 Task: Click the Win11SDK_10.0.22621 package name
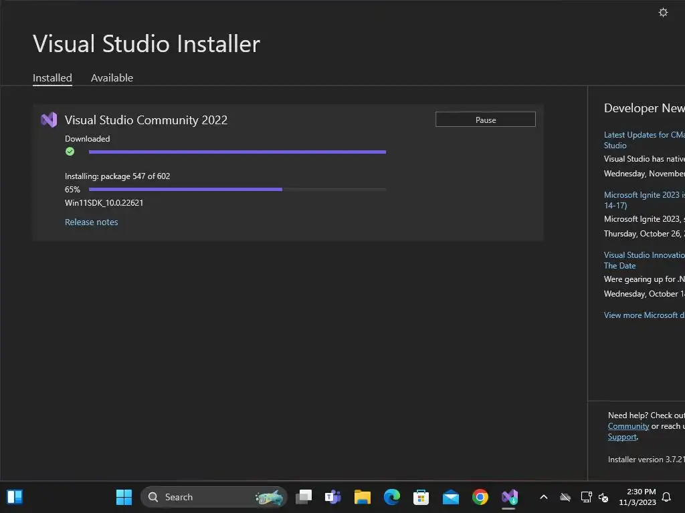click(104, 203)
